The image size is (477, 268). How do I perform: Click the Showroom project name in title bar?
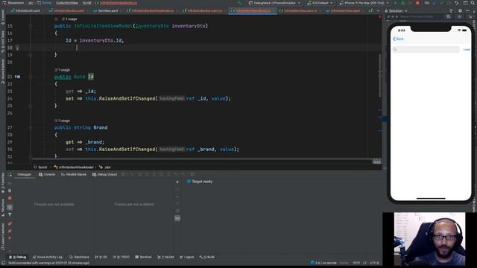click(x=13, y=3)
